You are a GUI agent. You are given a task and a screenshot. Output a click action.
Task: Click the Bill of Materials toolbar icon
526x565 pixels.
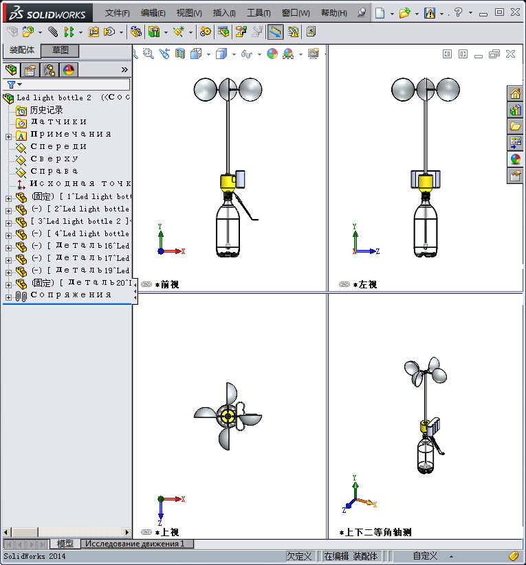(223, 32)
